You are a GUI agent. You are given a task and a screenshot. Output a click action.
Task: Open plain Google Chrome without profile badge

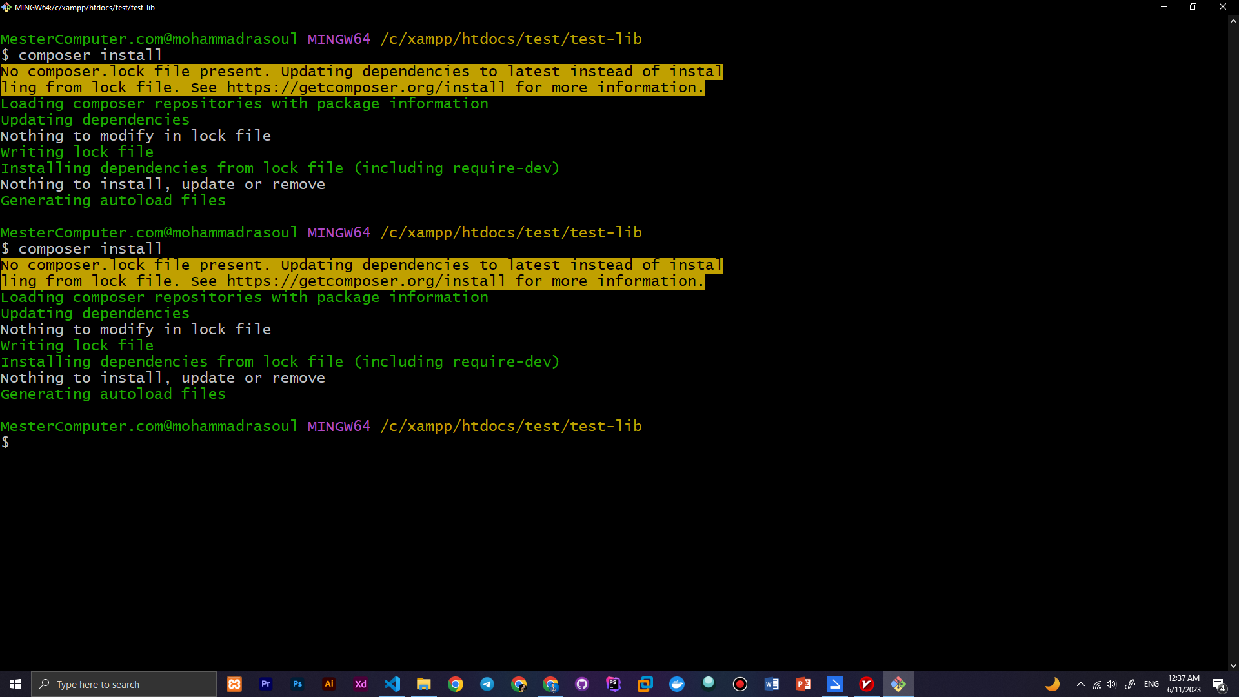[x=456, y=684]
